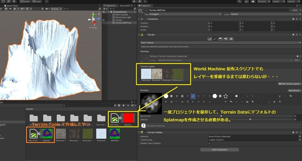Click the Edit Terrain Layers button

pos(290,84)
